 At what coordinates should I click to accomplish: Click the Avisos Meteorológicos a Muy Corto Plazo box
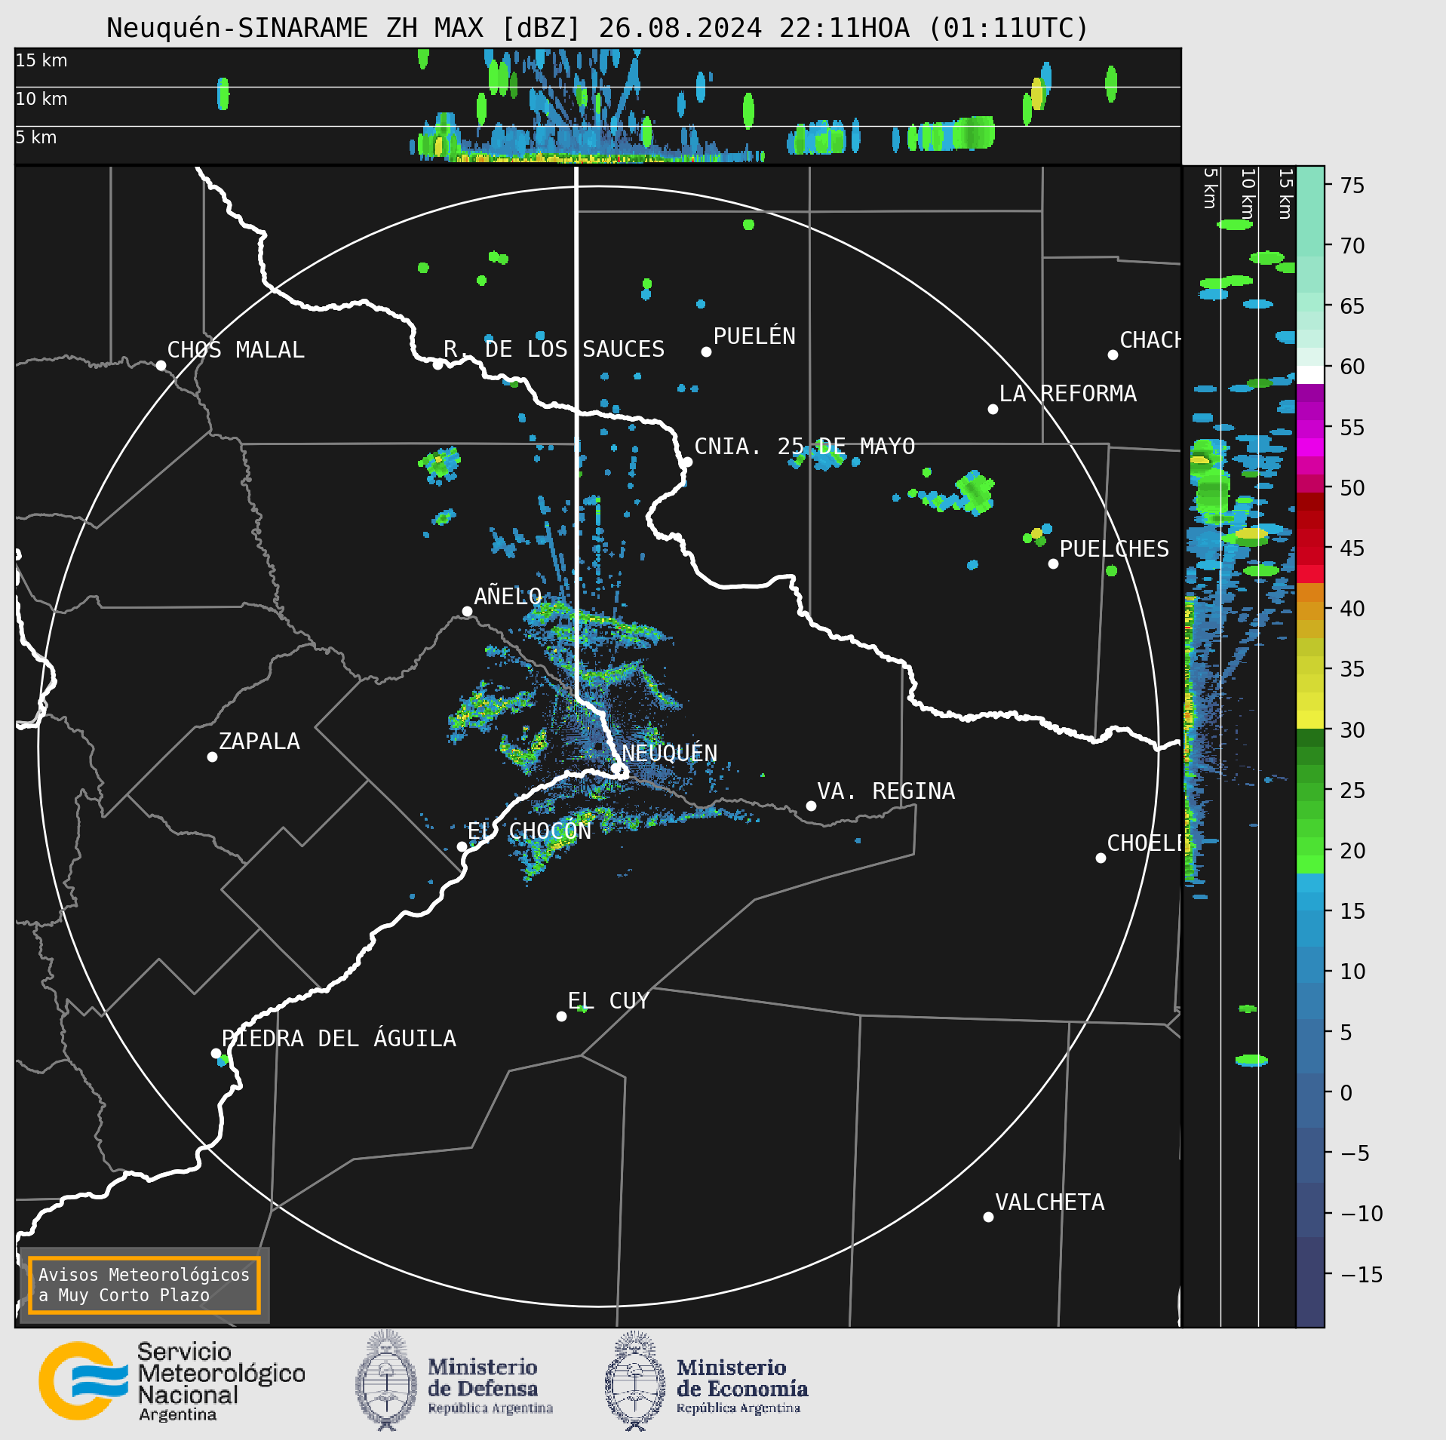tap(144, 1285)
